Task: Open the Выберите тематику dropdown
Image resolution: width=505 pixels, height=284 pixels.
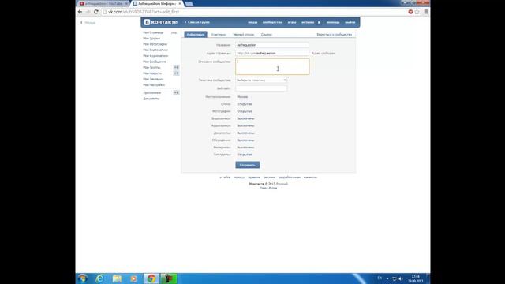Action: pos(261,80)
